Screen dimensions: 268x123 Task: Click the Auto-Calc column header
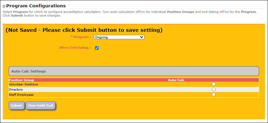point(176,80)
